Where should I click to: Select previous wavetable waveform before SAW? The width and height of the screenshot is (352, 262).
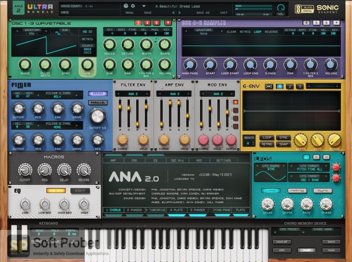(17, 31)
